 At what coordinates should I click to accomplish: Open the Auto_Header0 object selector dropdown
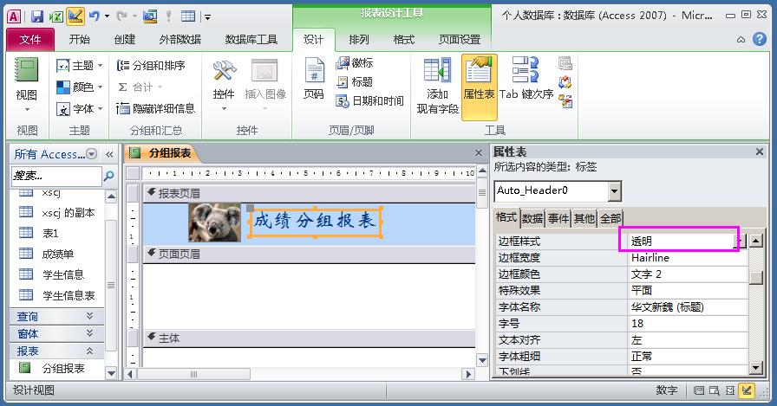point(615,191)
